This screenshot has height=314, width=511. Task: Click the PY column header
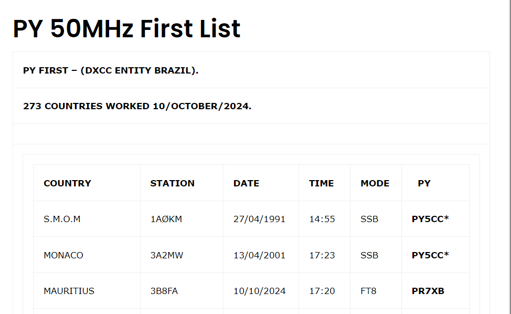[x=424, y=183]
